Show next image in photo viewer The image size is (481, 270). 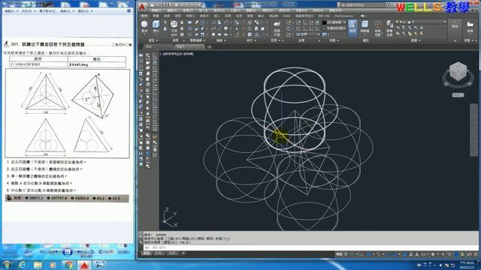click(x=79, y=252)
